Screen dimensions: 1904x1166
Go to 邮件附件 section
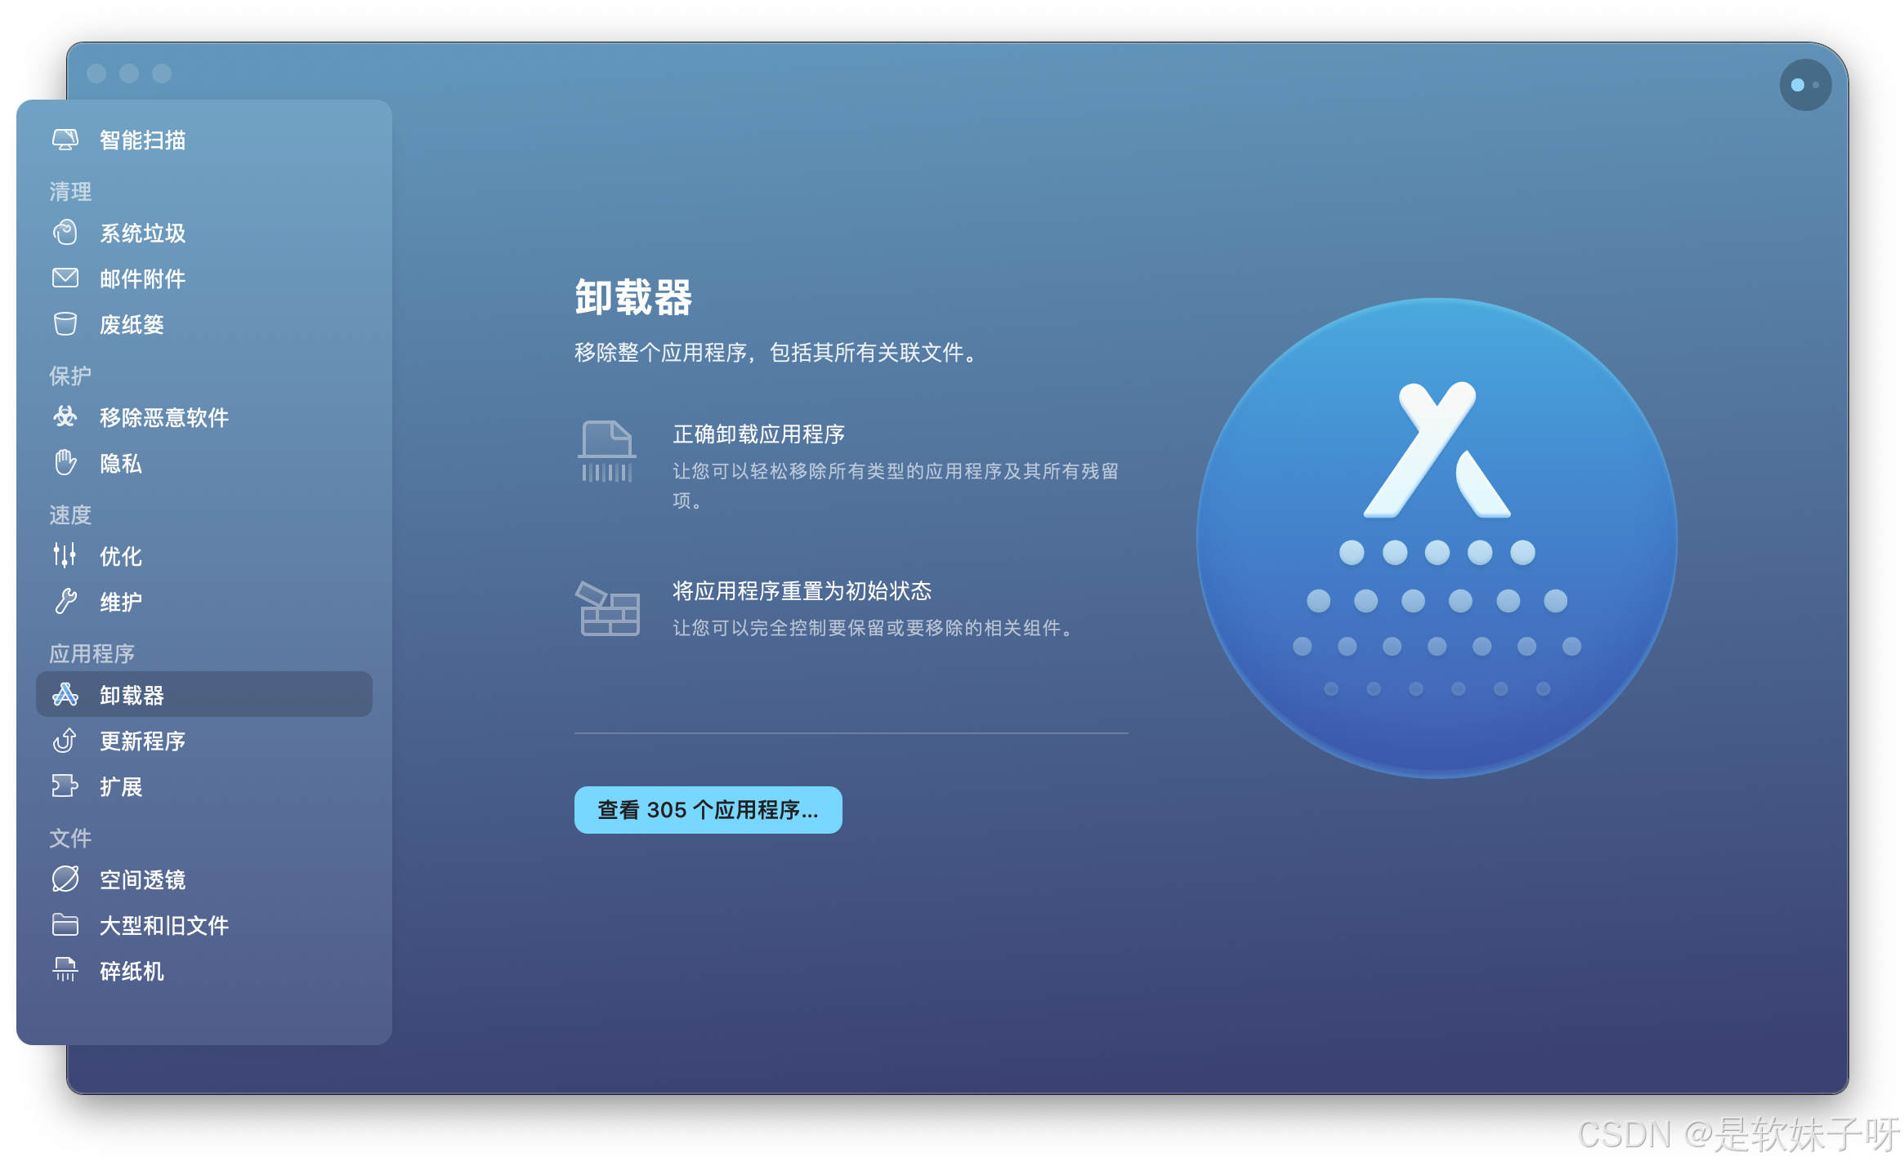point(204,278)
